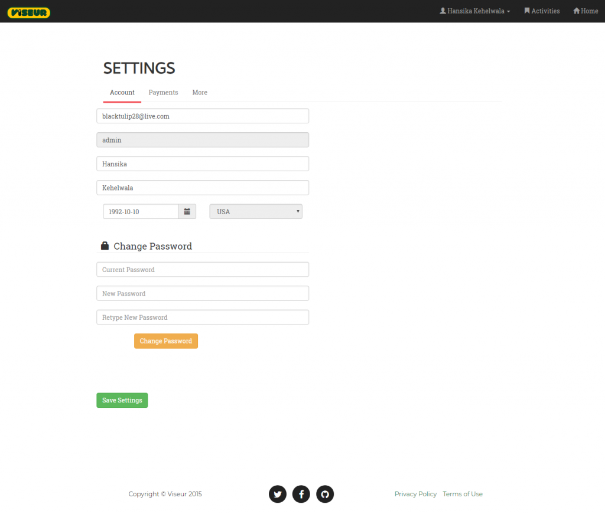The width and height of the screenshot is (605, 514).
Task: Click the green Save Settings button
Action: click(122, 400)
